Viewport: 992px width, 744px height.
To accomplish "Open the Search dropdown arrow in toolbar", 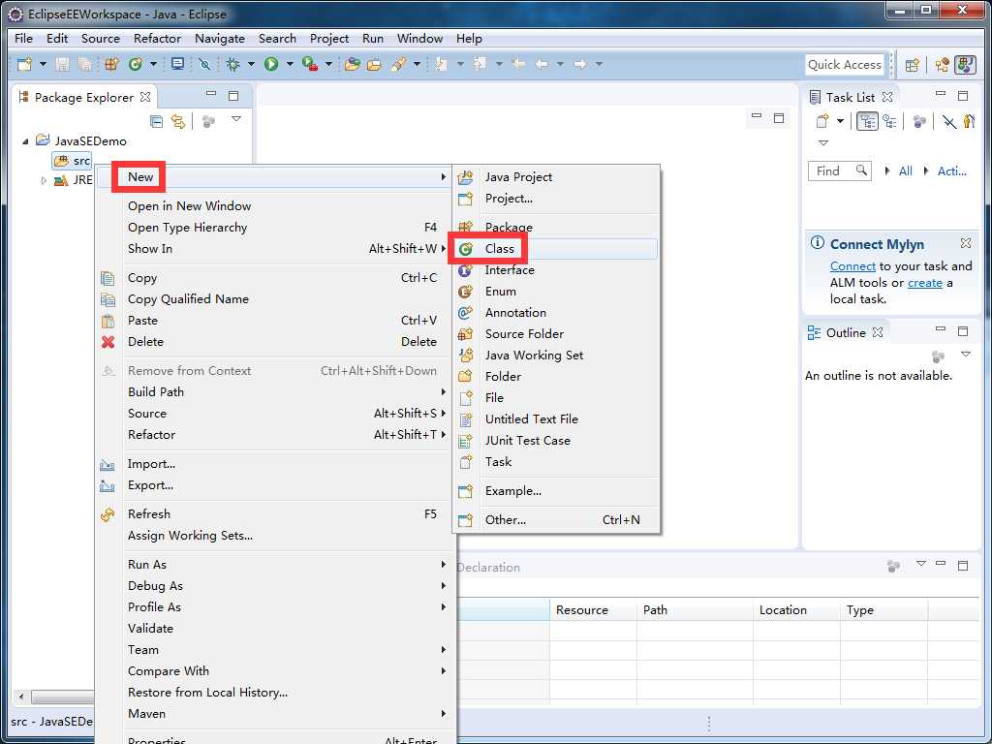I will tap(417, 64).
